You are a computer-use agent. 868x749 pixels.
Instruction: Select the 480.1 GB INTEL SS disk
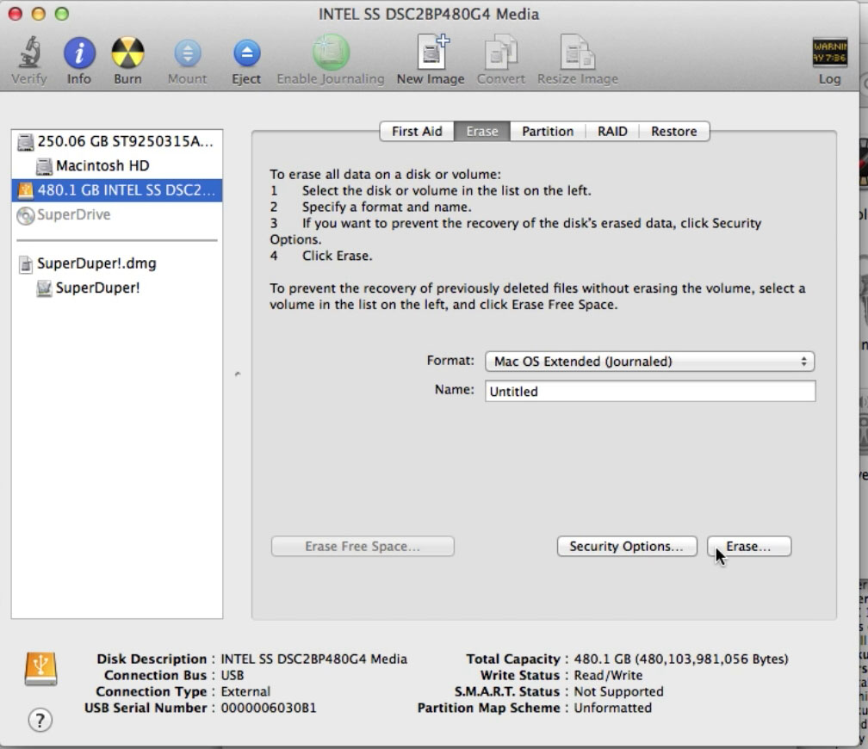[117, 190]
